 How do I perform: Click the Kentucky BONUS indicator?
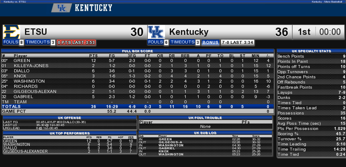click(x=210, y=43)
